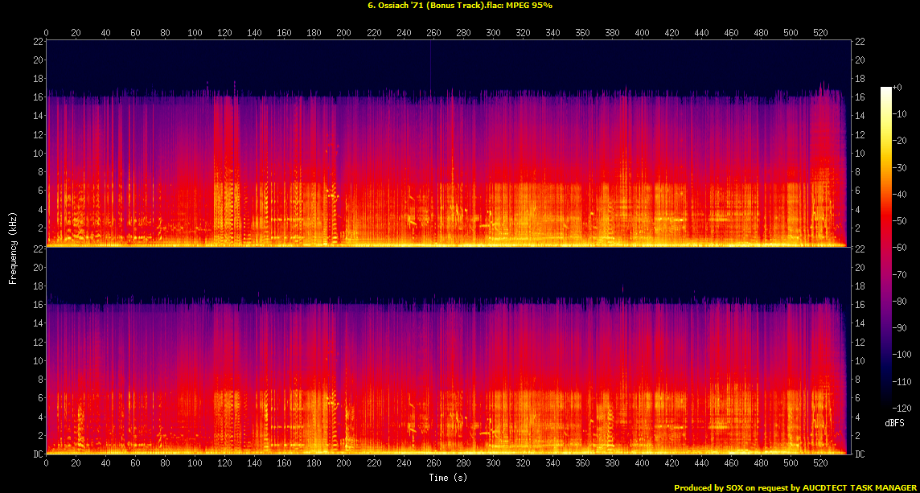Click the '260' marker on the top time axis
Image resolution: width=920 pixels, height=493 pixels.
coord(433,33)
